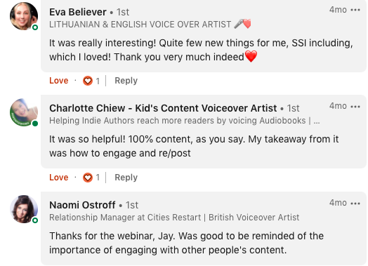
Task: Click Eva Believer's green online status indicator
Action: (35, 27)
